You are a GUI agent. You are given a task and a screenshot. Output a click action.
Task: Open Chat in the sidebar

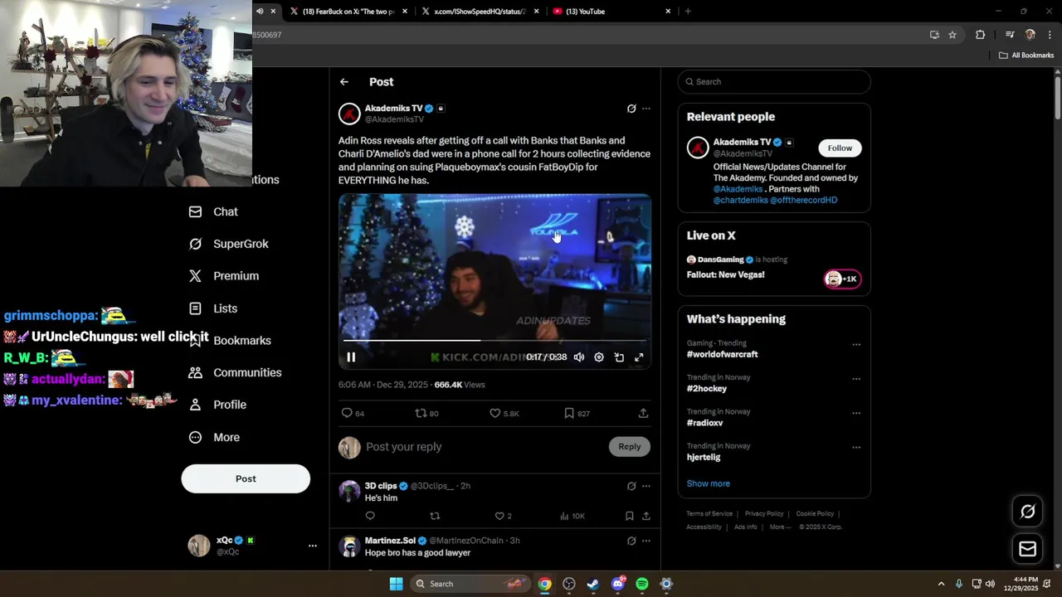tap(213, 212)
